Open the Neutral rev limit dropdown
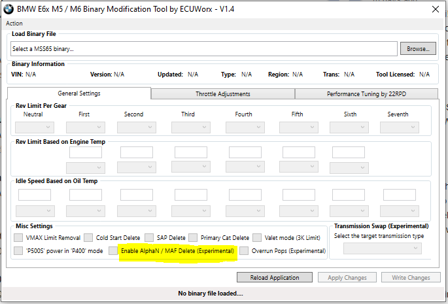This screenshot has height=304, width=448. click(35, 127)
